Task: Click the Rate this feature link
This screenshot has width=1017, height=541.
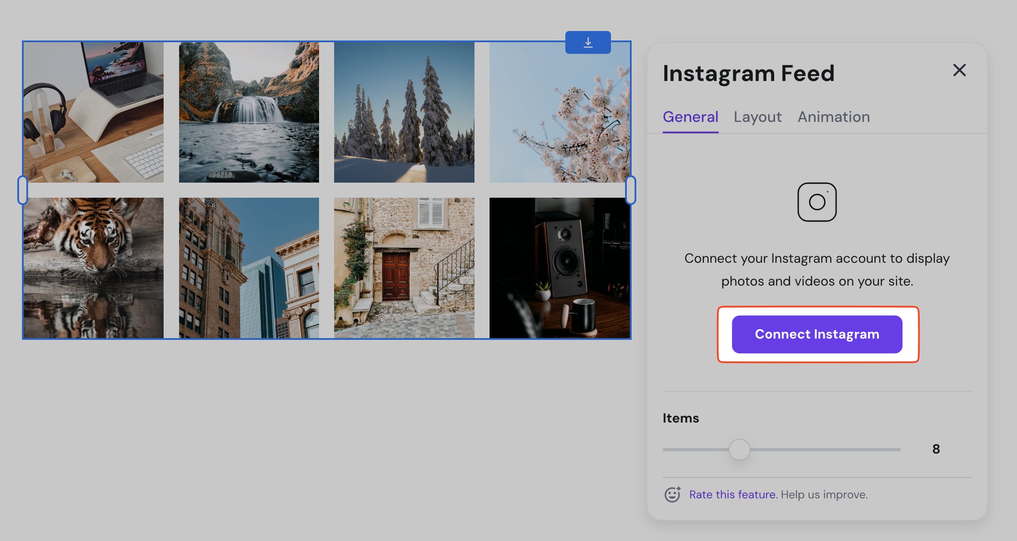Action: click(732, 494)
